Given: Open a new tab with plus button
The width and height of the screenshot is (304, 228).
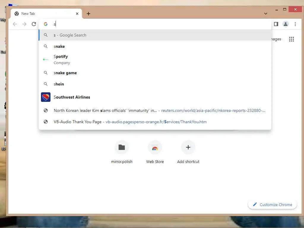Looking at the screenshot, I should [x=88, y=14].
